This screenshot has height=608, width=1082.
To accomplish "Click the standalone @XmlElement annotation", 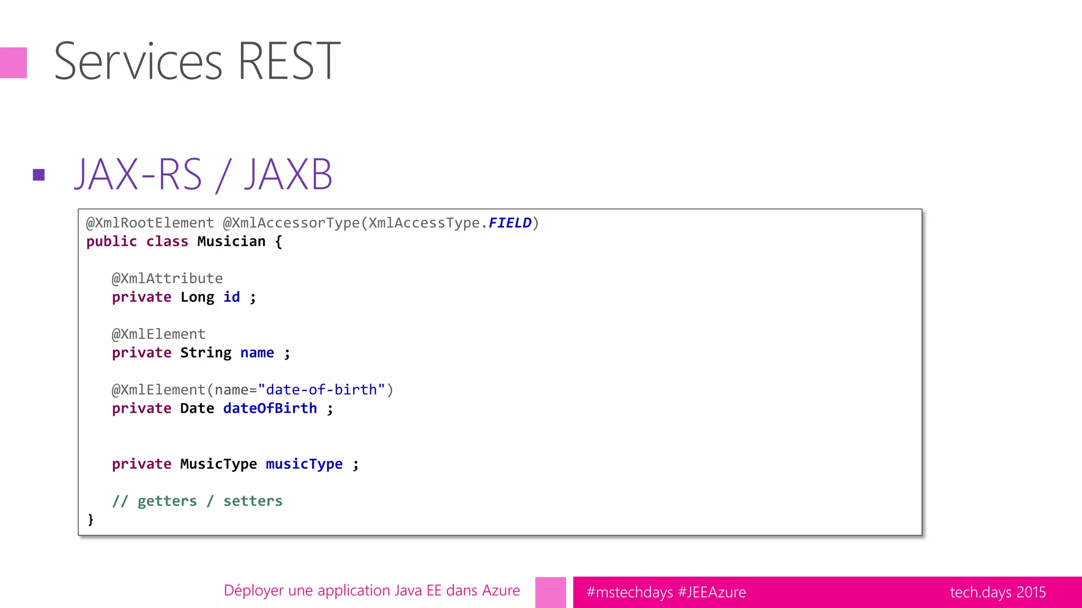I will pyautogui.click(x=158, y=334).
